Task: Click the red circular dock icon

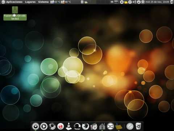Action: coord(61,126)
